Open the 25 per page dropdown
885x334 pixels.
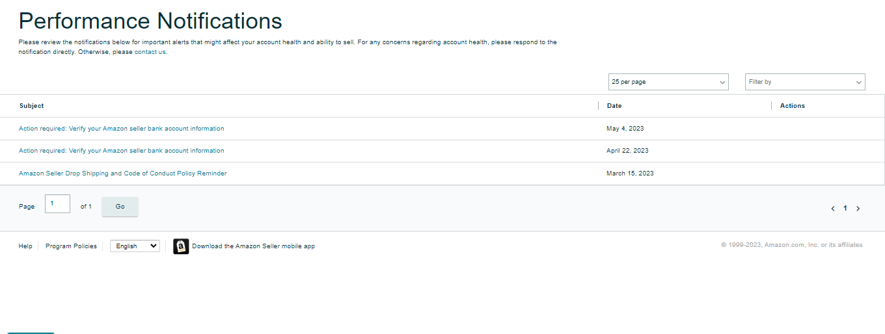click(x=668, y=82)
